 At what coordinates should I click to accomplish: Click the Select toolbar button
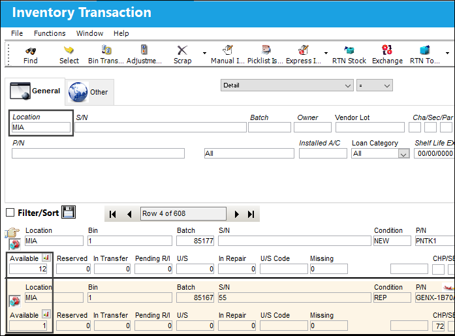(69, 55)
